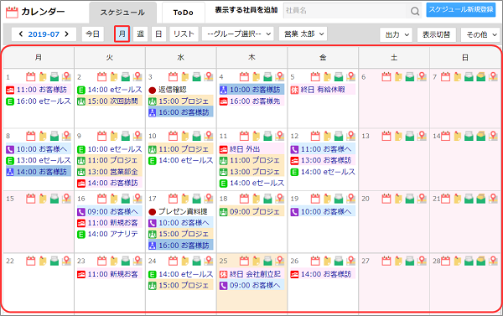Click the green mail icon on day 27
The height and width of the screenshot is (316, 503).
(x=410, y=261)
